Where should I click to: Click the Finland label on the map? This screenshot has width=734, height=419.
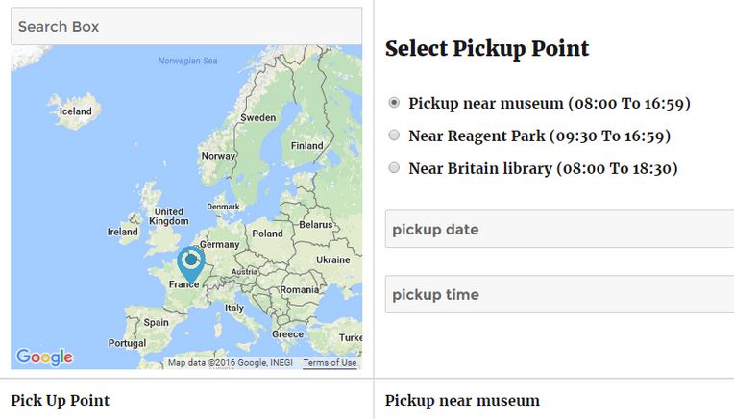(x=306, y=146)
